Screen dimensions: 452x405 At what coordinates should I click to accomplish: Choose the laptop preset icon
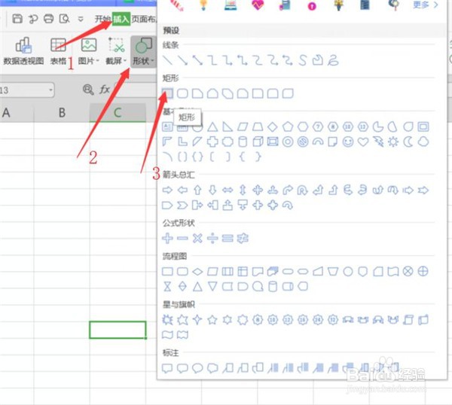[231, 5]
